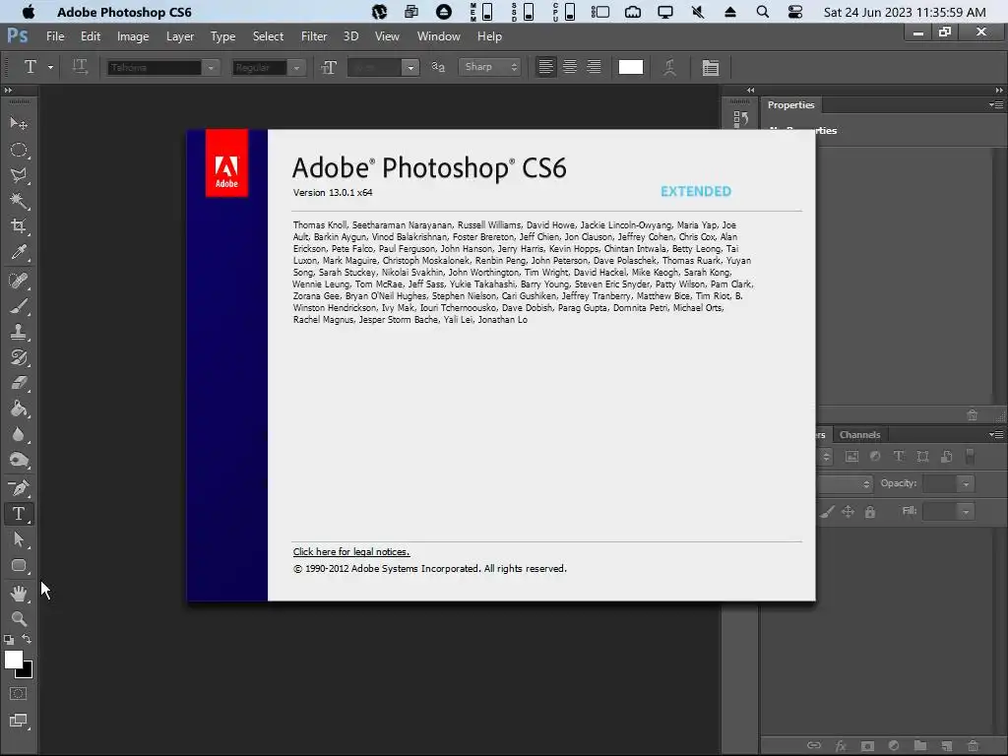
Task: Select the Zoom tool
Action: pos(19,618)
